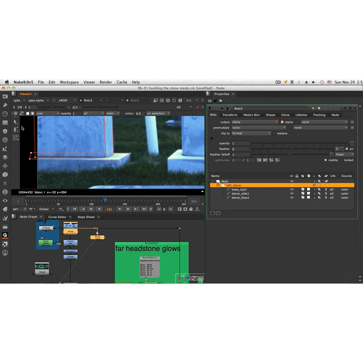
Task: Toggle the alpha output checkbox
Action: [282, 122]
